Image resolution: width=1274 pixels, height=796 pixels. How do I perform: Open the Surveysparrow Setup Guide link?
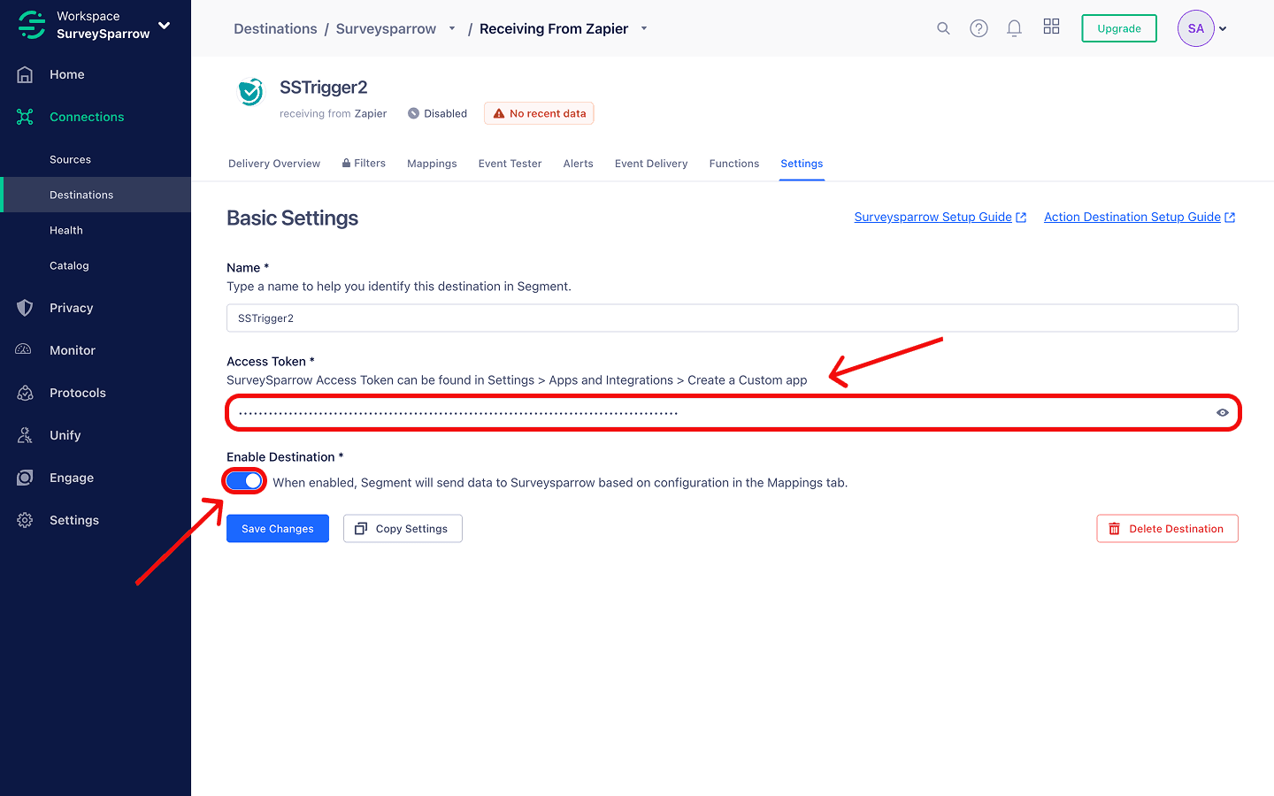coord(940,217)
